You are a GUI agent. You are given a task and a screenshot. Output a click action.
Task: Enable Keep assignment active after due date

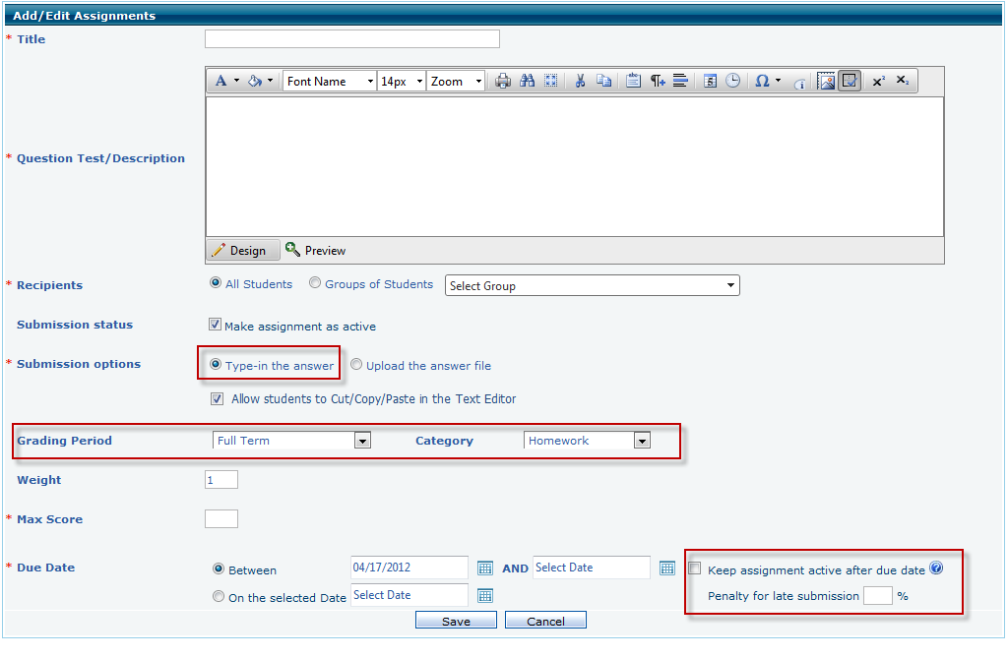(695, 568)
